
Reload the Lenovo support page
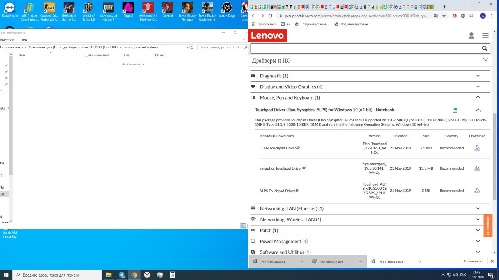(x=271, y=16)
